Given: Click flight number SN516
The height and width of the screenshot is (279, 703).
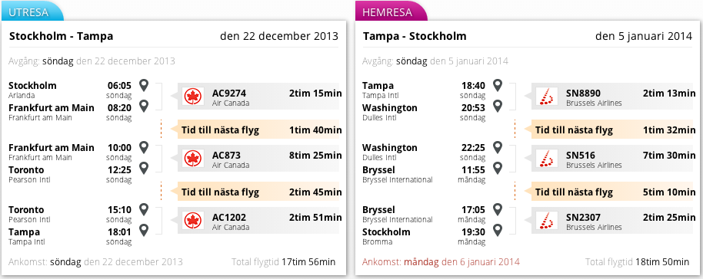Looking at the screenshot, I should coord(581,155).
